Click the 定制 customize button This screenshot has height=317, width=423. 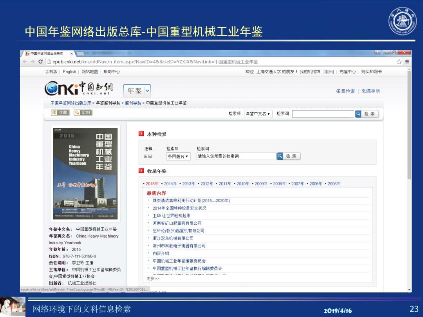[x=83, y=112]
